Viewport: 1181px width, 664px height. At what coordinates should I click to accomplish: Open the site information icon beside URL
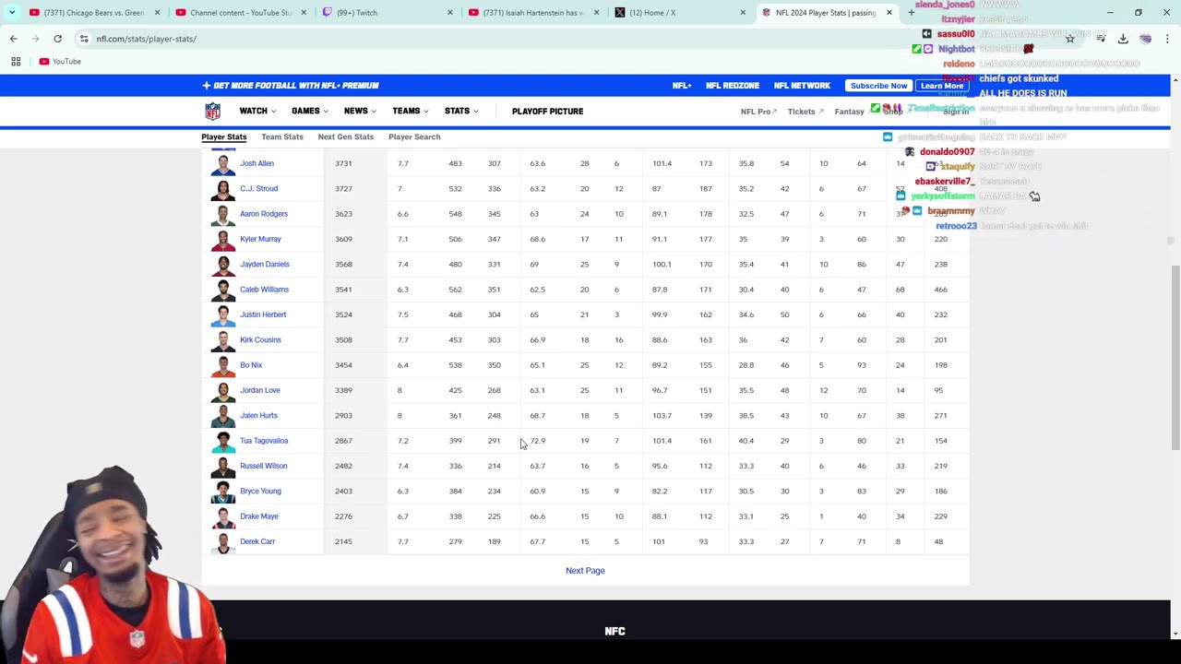click(84, 39)
